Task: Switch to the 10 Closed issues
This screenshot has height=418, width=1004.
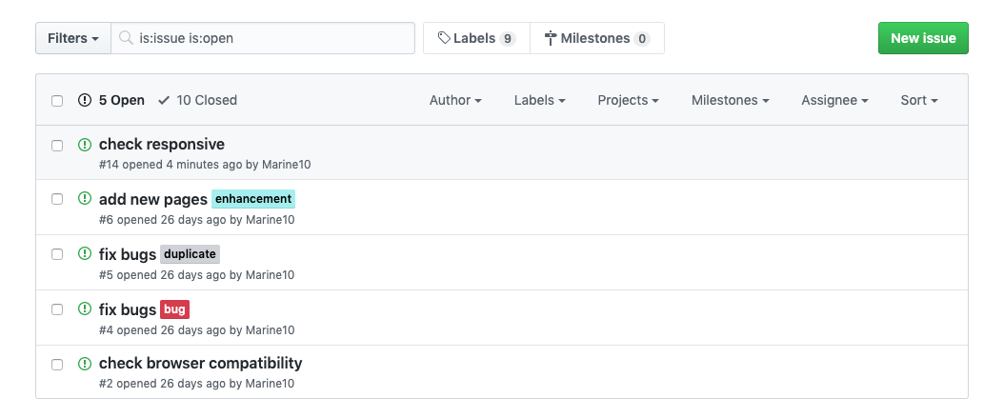Action: pos(198,100)
